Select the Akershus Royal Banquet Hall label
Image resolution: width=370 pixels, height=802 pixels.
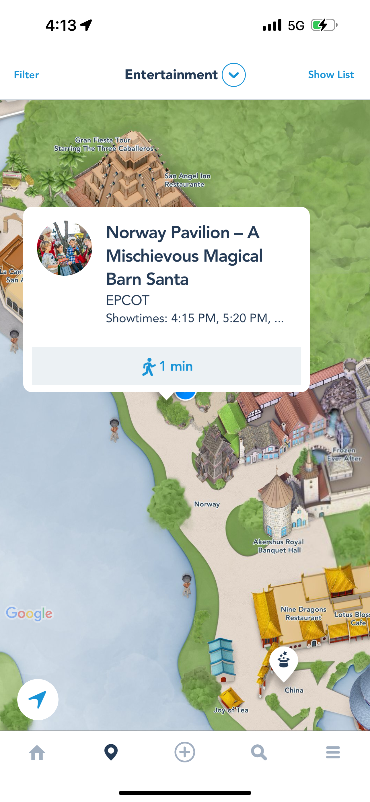pos(279,546)
